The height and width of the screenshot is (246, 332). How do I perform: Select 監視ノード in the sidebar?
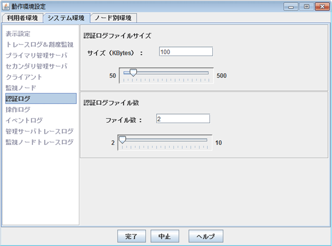click(21, 88)
